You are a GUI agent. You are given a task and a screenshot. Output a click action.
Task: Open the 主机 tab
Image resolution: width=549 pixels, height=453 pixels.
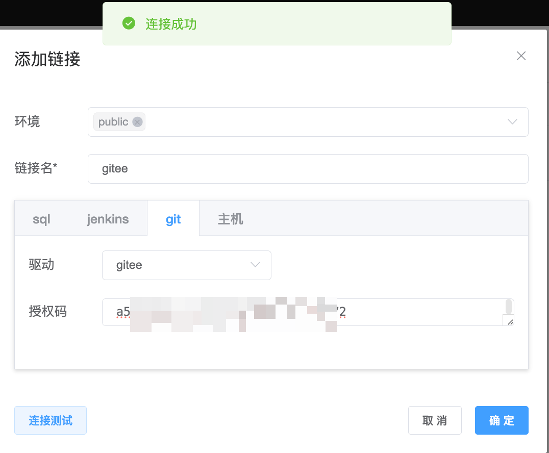click(x=230, y=219)
